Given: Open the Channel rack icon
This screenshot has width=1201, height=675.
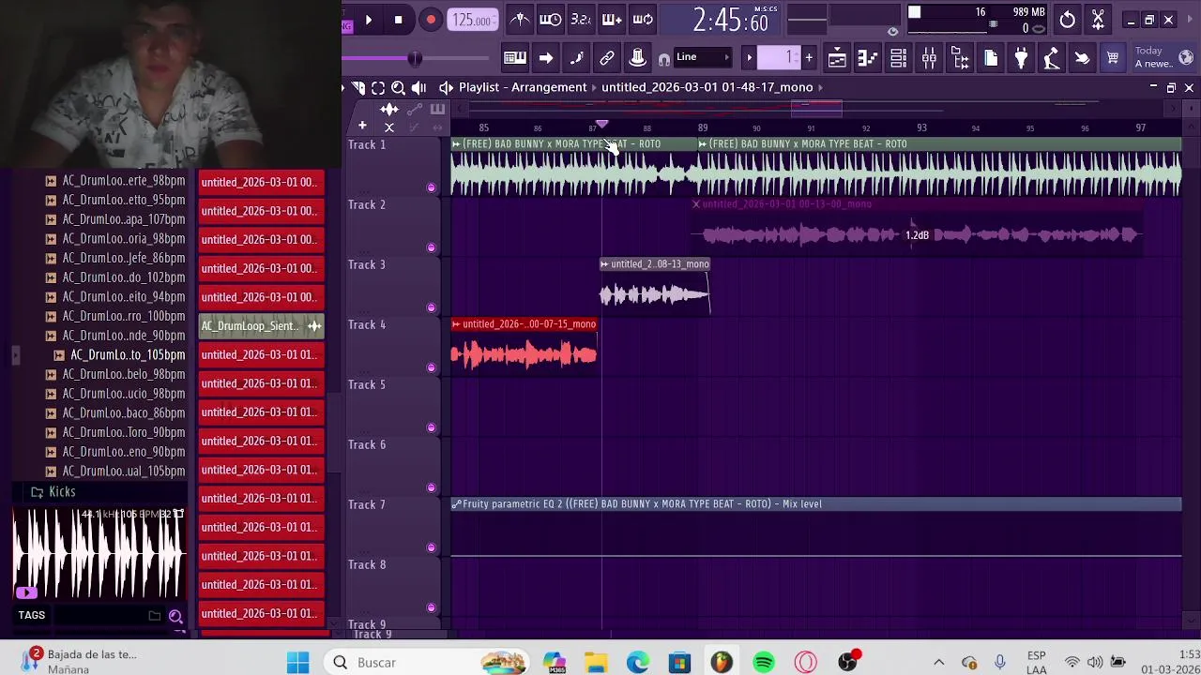Looking at the screenshot, I should [898, 58].
